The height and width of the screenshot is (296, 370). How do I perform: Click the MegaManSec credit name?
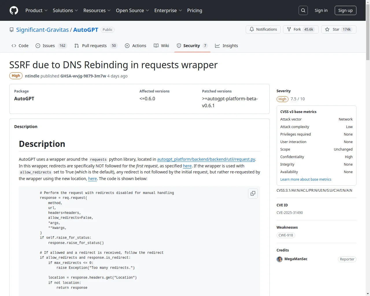pos(296,259)
